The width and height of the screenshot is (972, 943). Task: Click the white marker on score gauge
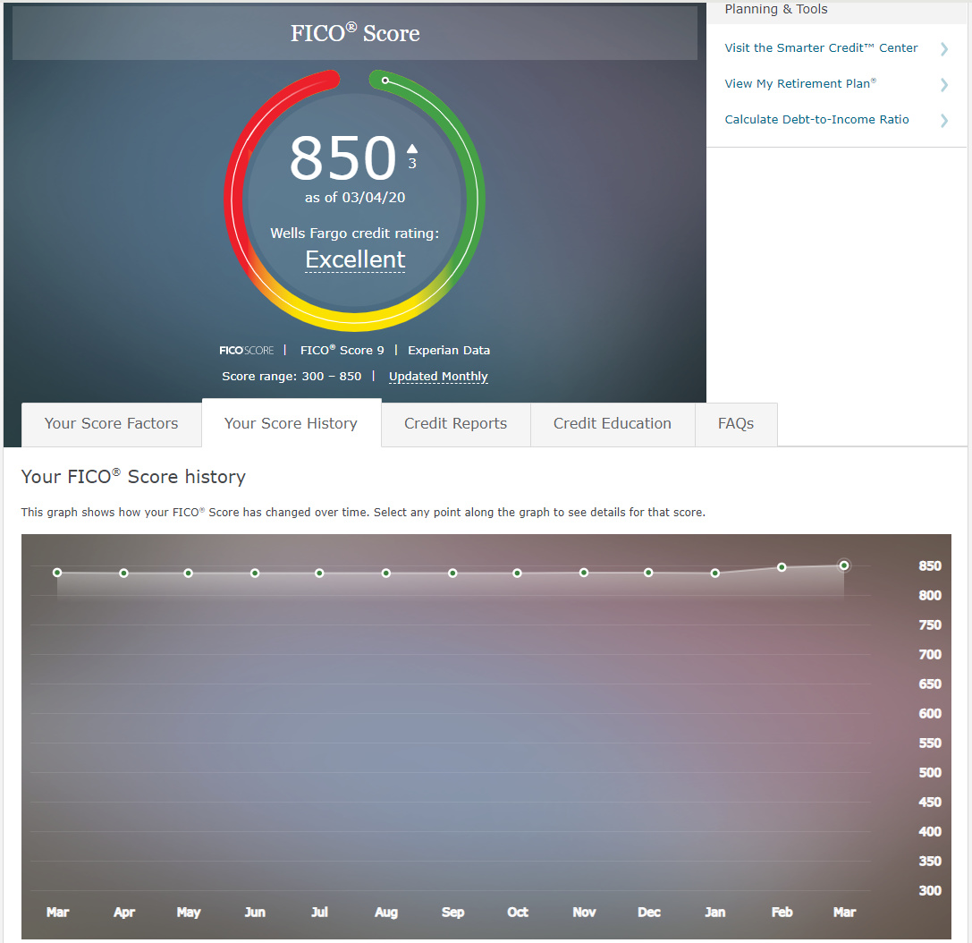coord(385,81)
